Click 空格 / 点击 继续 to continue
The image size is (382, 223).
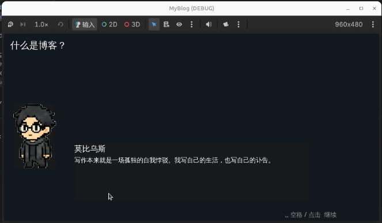(x=311, y=215)
